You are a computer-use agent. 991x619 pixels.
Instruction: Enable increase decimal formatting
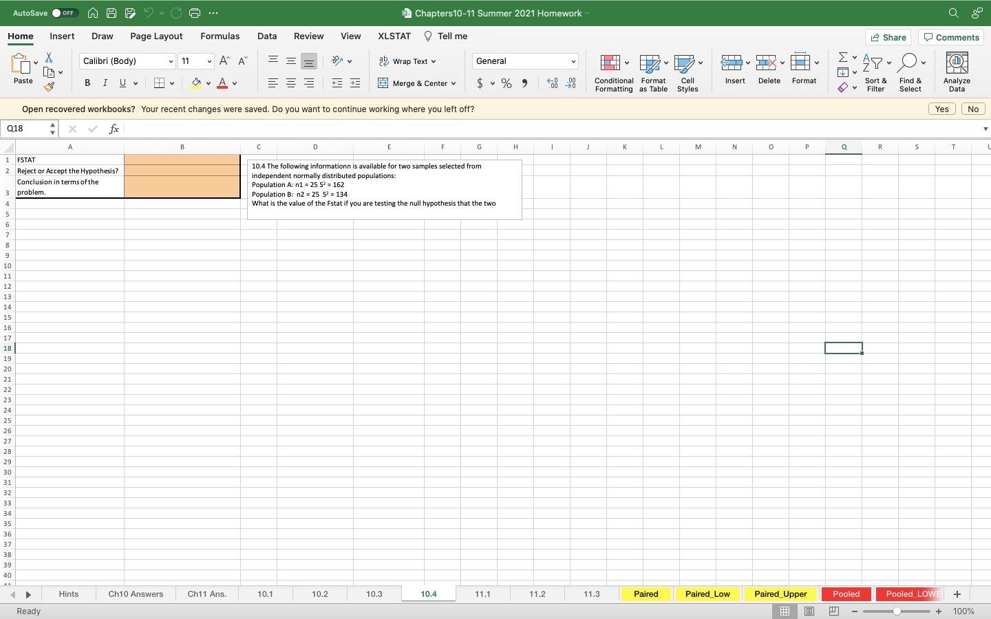pos(552,83)
